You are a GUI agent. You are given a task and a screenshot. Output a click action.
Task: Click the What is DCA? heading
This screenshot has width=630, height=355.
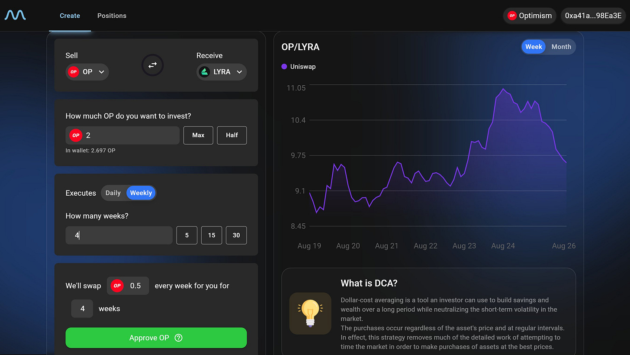point(369,283)
